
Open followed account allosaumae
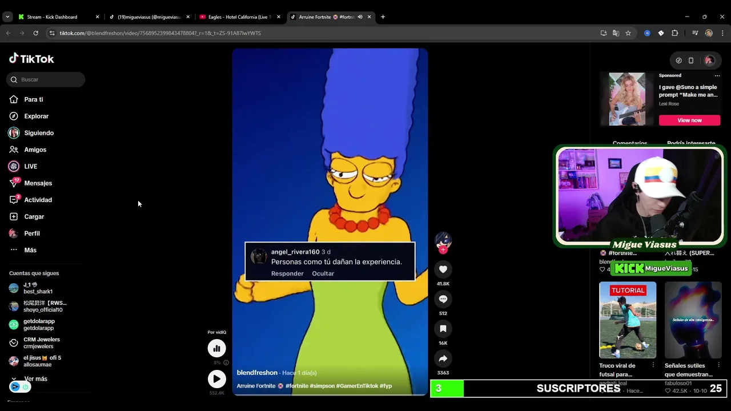click(x=35, y=361)
